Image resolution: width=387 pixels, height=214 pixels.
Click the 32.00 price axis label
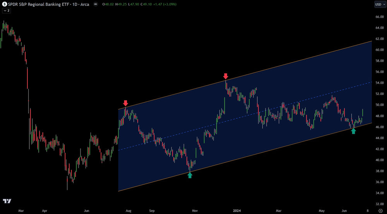(x=380, y=204)
